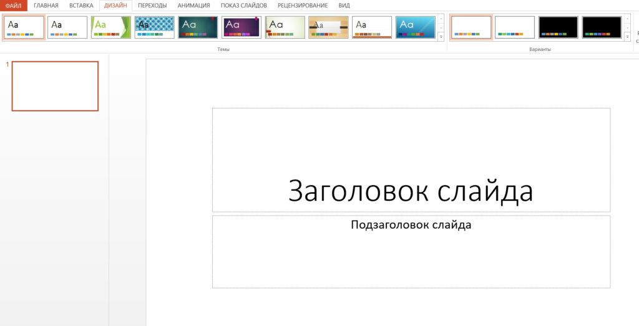Image resolution: width=639 pixels, height=326 pixels.
Task: Switch to the ВСТАВКА tab
Action: coord(81,6)
